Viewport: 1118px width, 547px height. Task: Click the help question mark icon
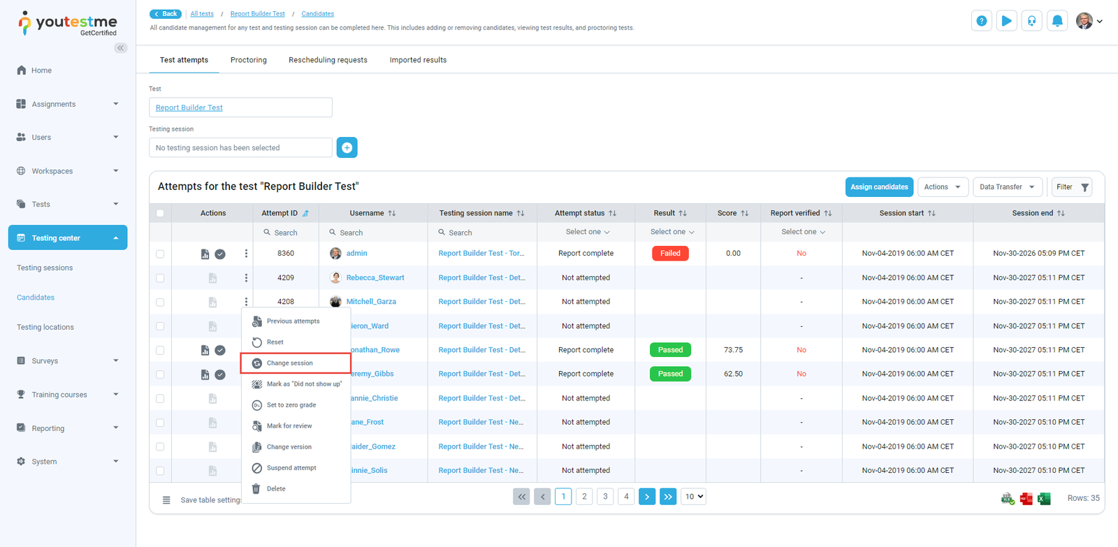pos(981,21)
